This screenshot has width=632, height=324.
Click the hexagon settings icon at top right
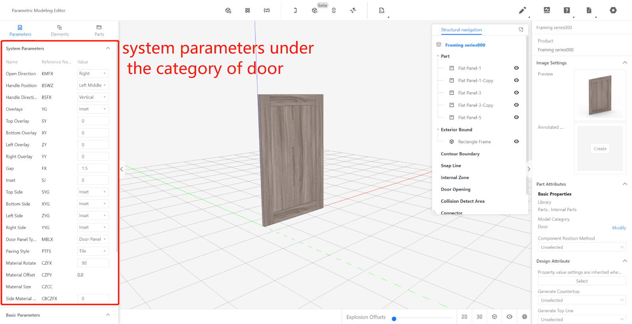tap(613, 10)
